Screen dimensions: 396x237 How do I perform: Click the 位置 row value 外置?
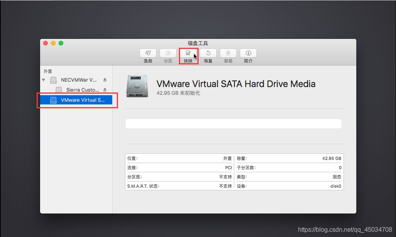coord(227,158)
